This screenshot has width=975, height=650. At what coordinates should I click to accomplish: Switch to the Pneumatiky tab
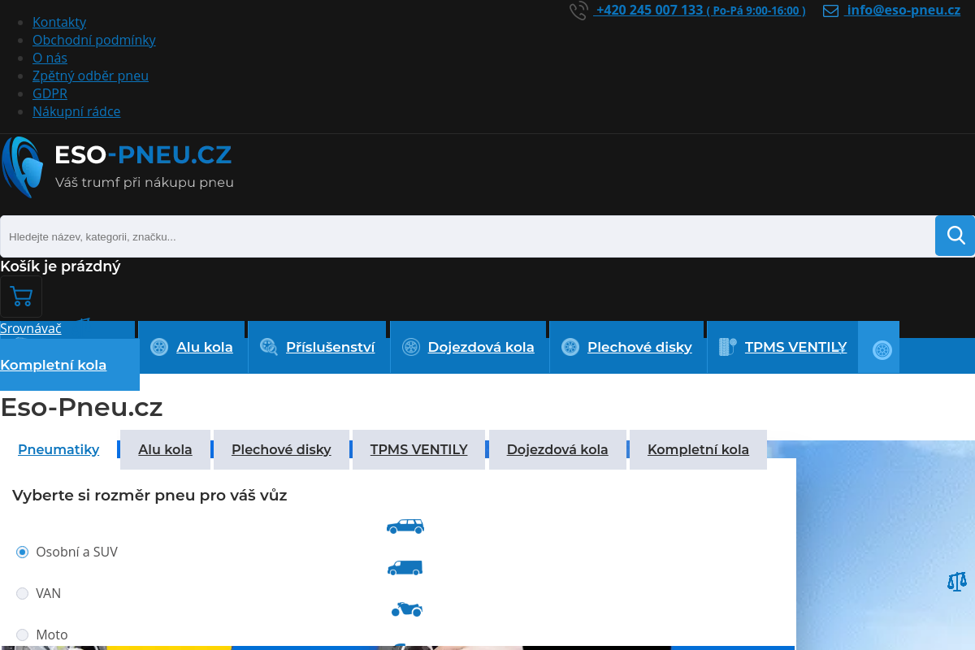point(58,449)
